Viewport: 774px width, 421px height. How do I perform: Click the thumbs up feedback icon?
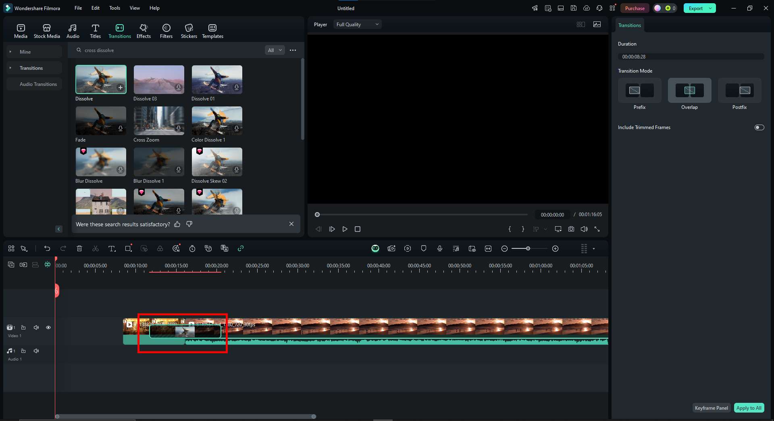pyautogui.click(x=177, y=224)
